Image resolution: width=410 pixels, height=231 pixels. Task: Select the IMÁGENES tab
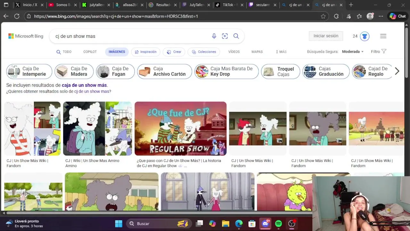click(x=117, y=52)
